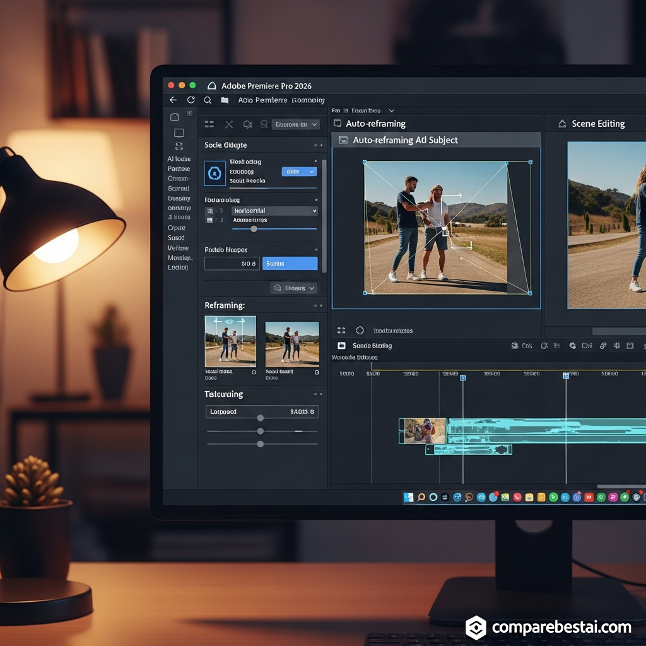Click the camera icon beside Sonde Blating
The height and width of the screenshot is (646, 646).
[x=341, y=346]
